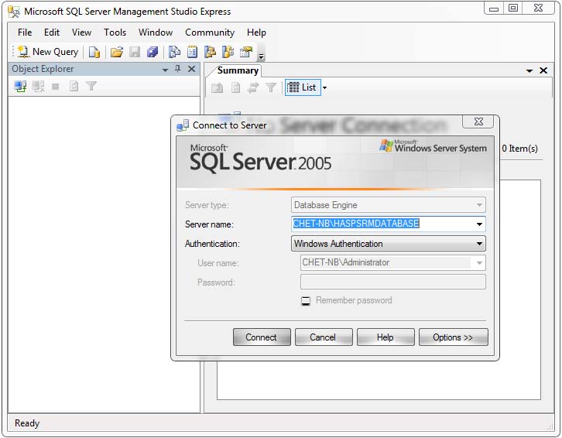This screenshot has width=562, height=438.
Task: Click Connect icon in Object Explorer toolbar
Action: [20, 87]
